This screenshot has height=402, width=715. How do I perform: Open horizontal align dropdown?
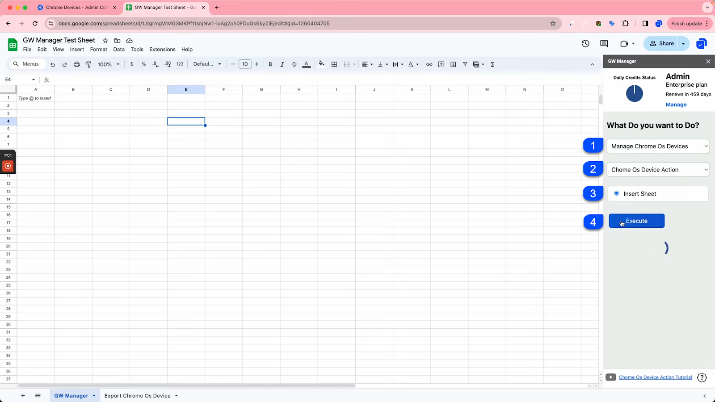(367, 64)
